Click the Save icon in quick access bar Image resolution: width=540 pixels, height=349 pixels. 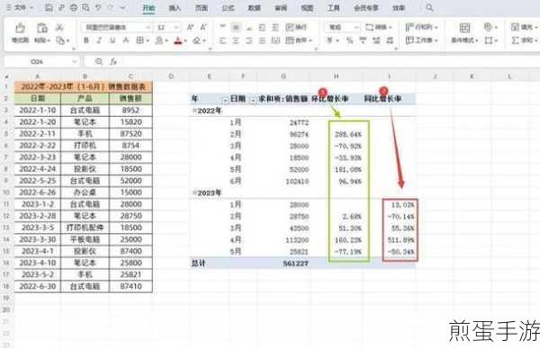(49, 7)
